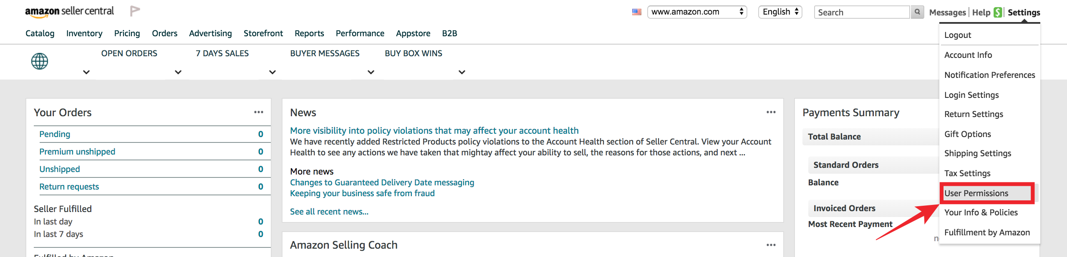Open the Inventory menu

(84, 33)
